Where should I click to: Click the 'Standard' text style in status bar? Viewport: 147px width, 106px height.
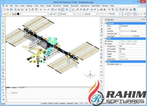point(63,104)
